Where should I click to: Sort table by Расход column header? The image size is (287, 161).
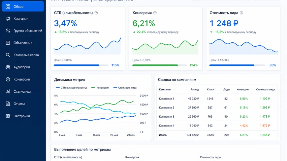[195, 89]
